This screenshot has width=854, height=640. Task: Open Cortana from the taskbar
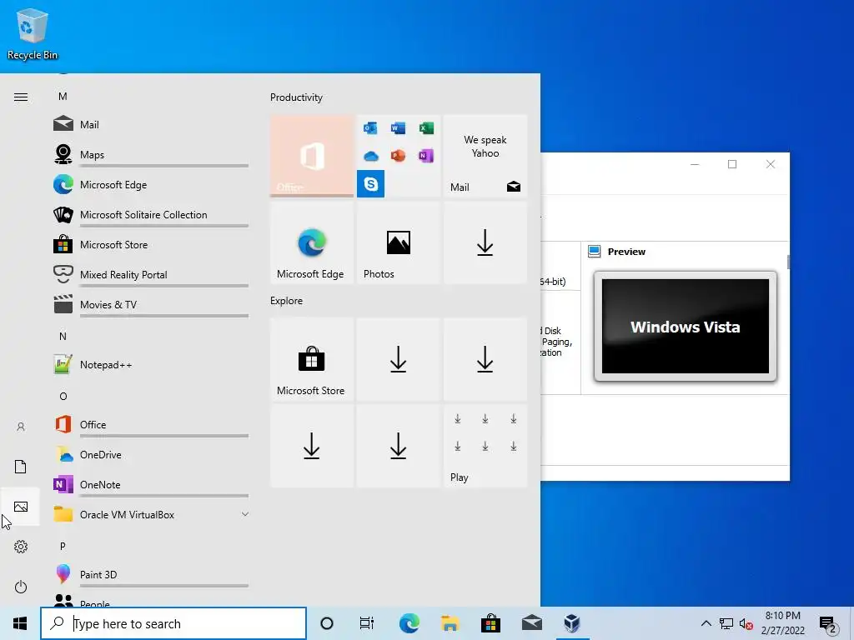pos(327,623)
